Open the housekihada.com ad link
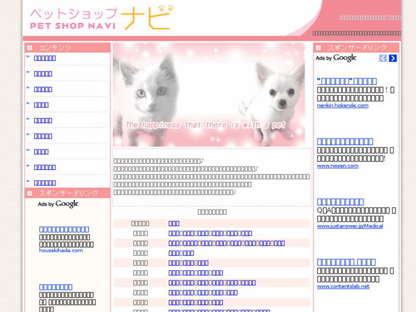 tap(61, 250)
